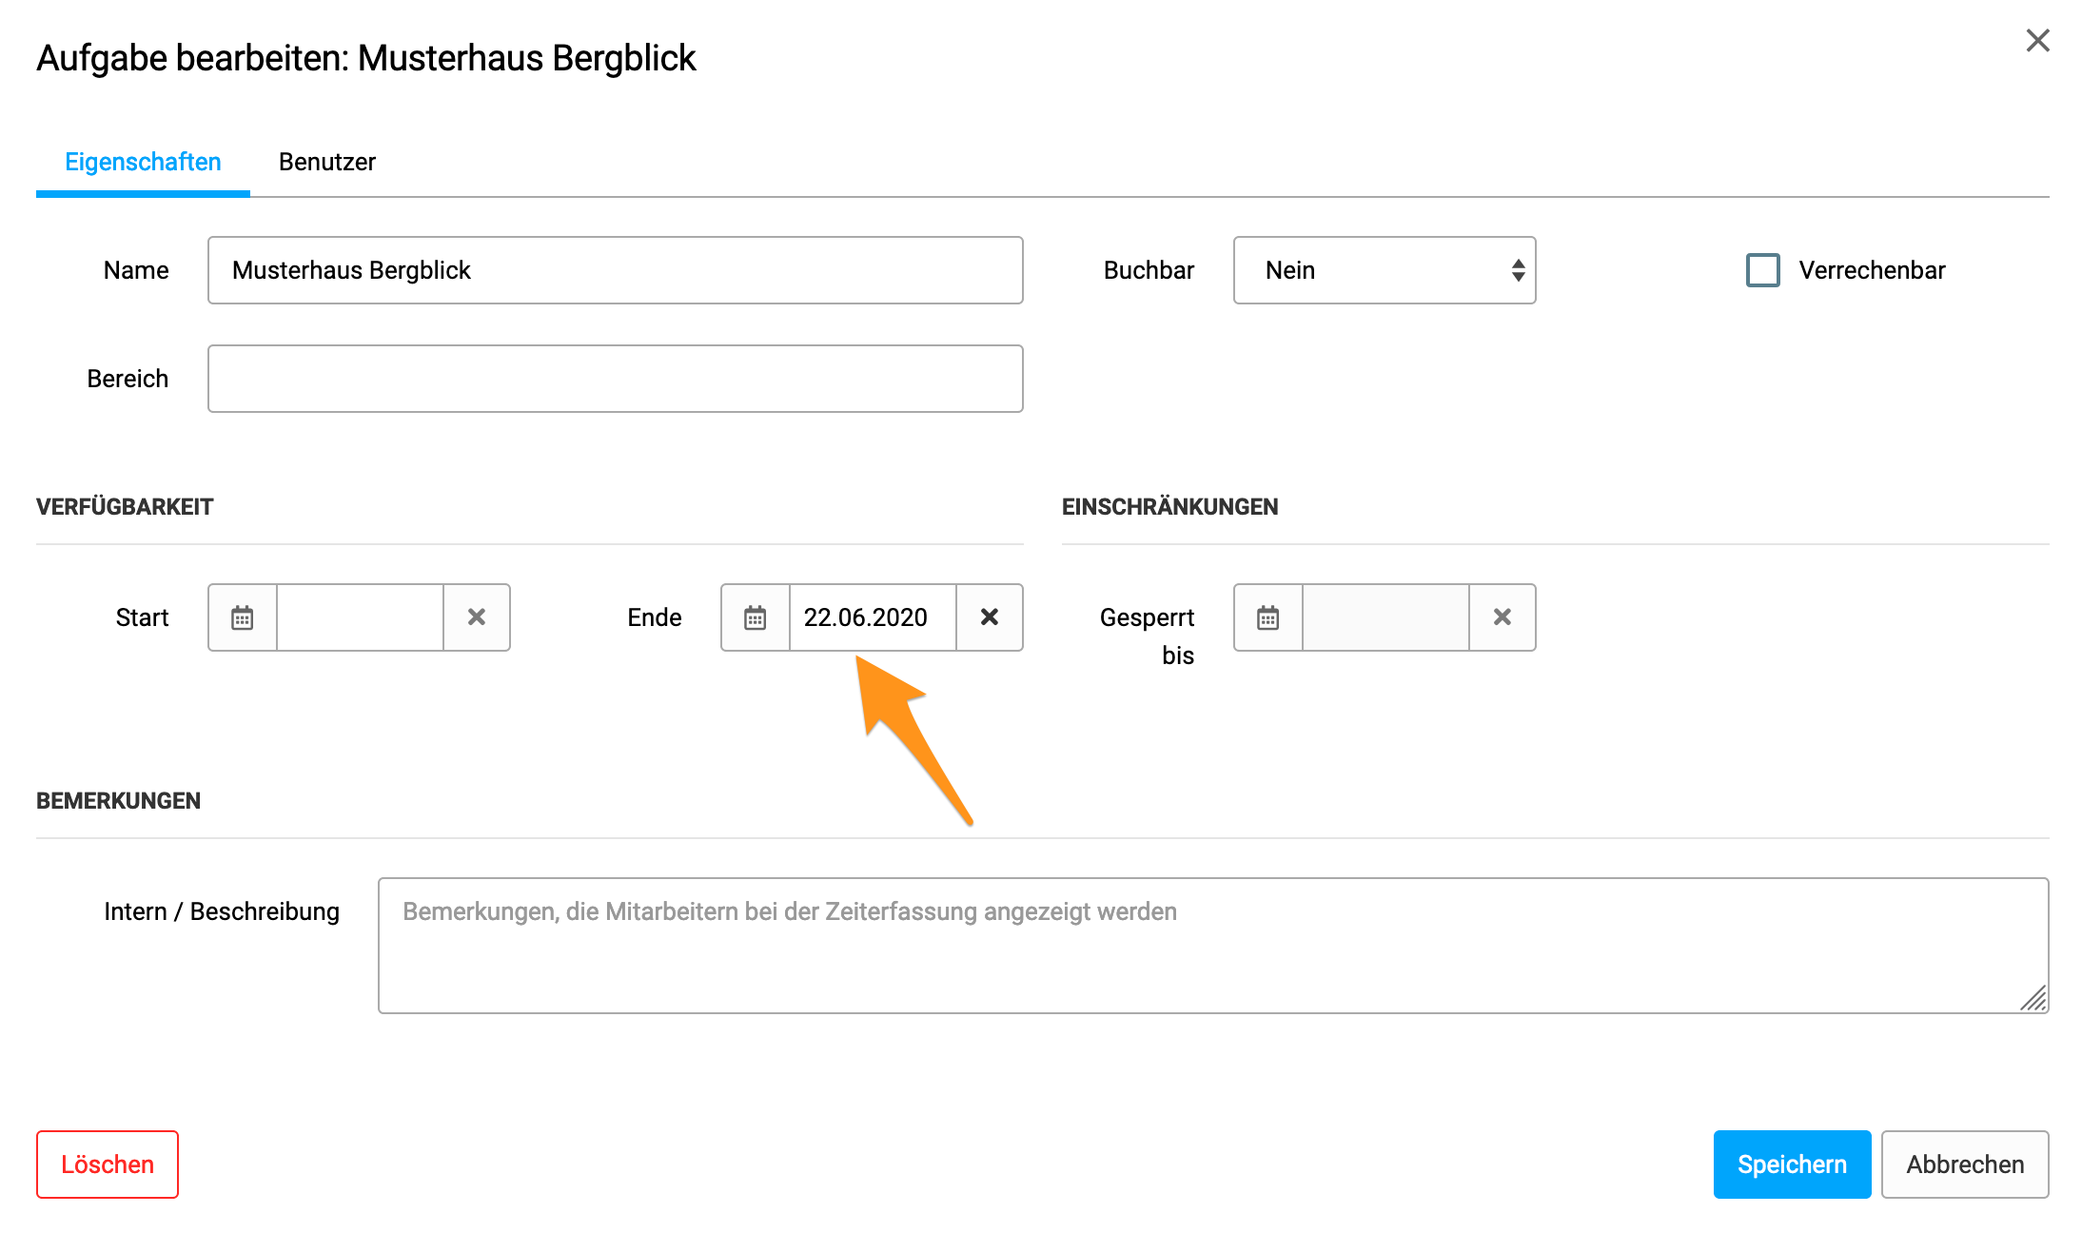Open the Buchbar dropdown
Screen dimensions: 2082x1233
(x=1385, y=270)
